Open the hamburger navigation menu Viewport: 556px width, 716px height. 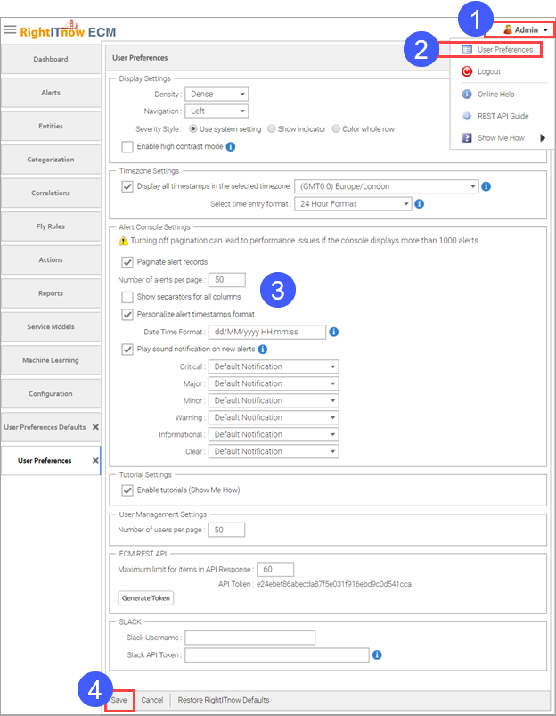[10, 30]
